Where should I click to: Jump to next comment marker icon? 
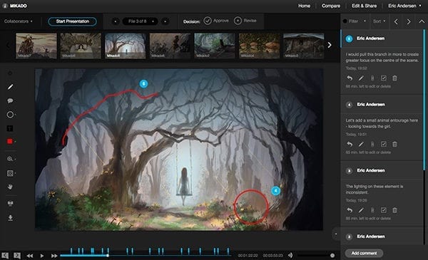tap(17, 255)
